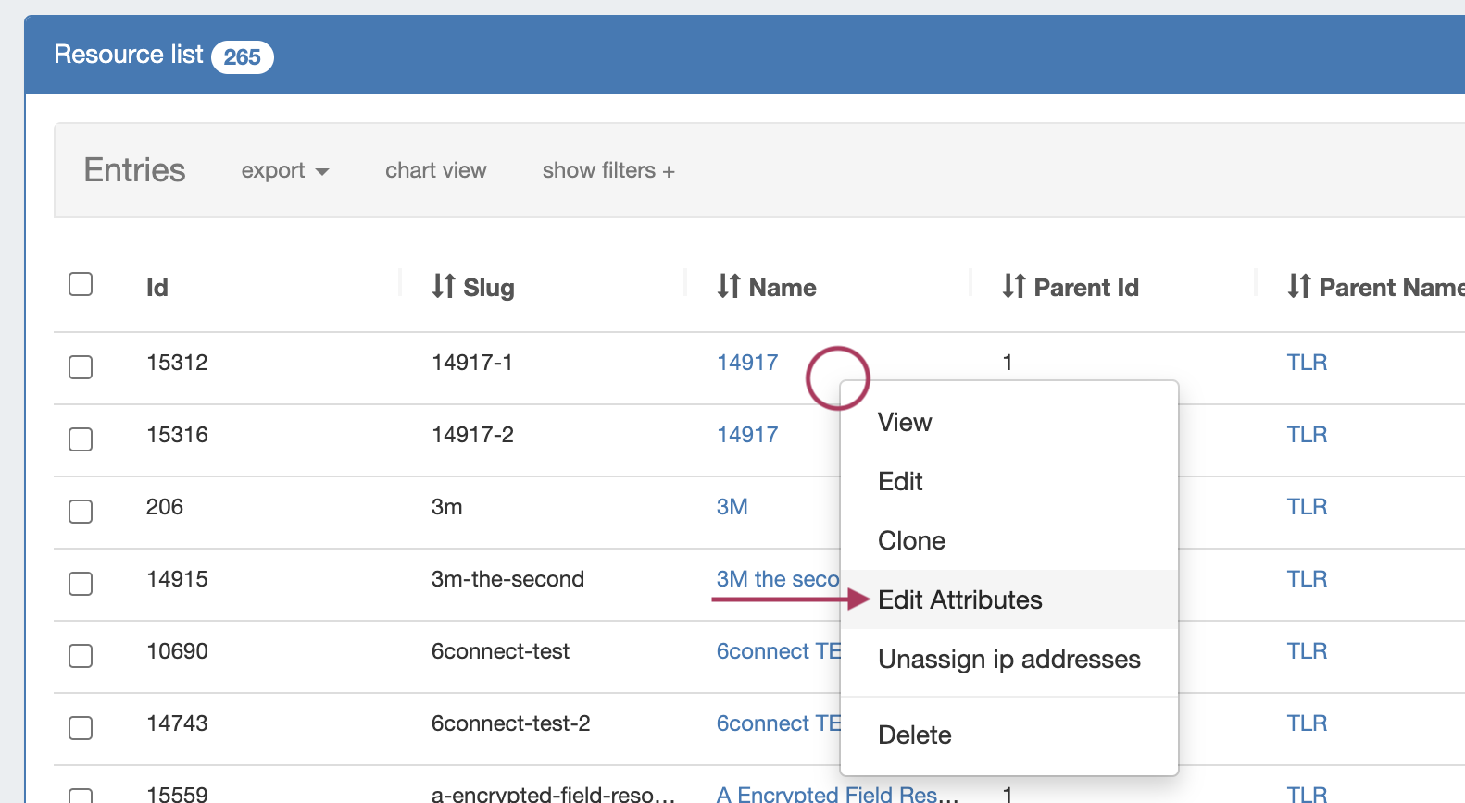This screenshot has height=803, width=1465.
Task: Tick the checkbox for row 10690
Action: pyautogui.click(x=81, y=656)
